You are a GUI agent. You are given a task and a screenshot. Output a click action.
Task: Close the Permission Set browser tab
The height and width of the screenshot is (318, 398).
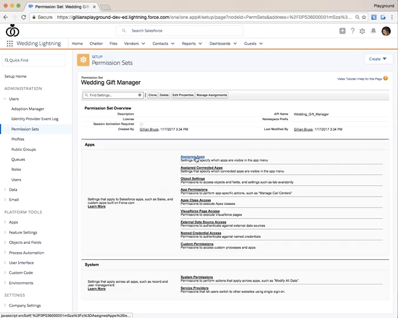94,7
